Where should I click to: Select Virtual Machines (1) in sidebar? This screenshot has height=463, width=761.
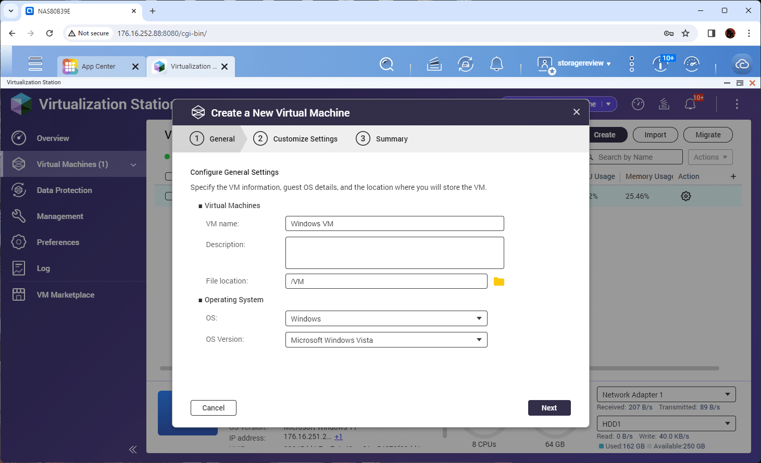[x=73, y=164]
